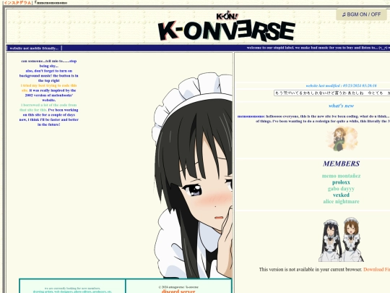Click the "welcome to our stupid label" marquee

(318, 48)
